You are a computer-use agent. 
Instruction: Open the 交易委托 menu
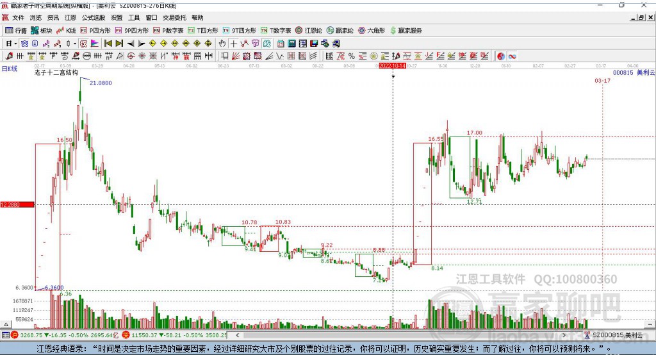tap(174, 17)
